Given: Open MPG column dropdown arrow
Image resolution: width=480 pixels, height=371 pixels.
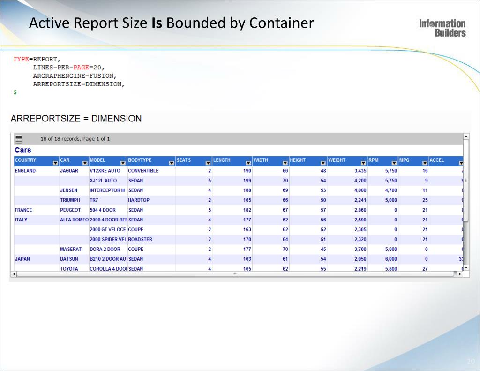Looking at the screenshot, I should tap(425, 163).
